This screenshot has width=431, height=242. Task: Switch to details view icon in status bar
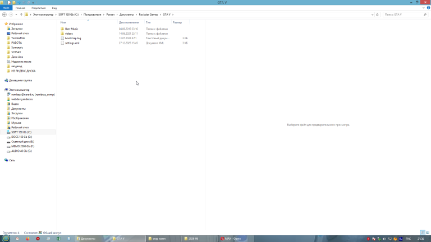point(423,232)
